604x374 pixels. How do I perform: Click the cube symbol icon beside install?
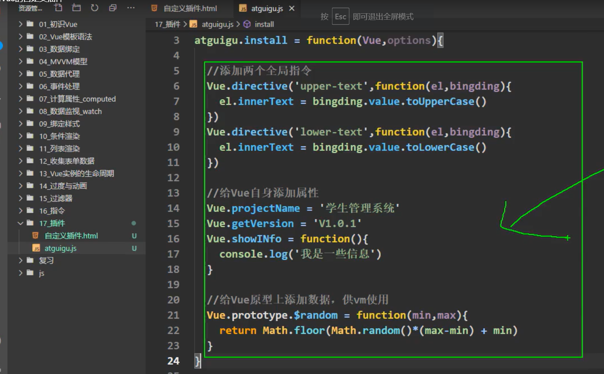click(x=247, y=24)
